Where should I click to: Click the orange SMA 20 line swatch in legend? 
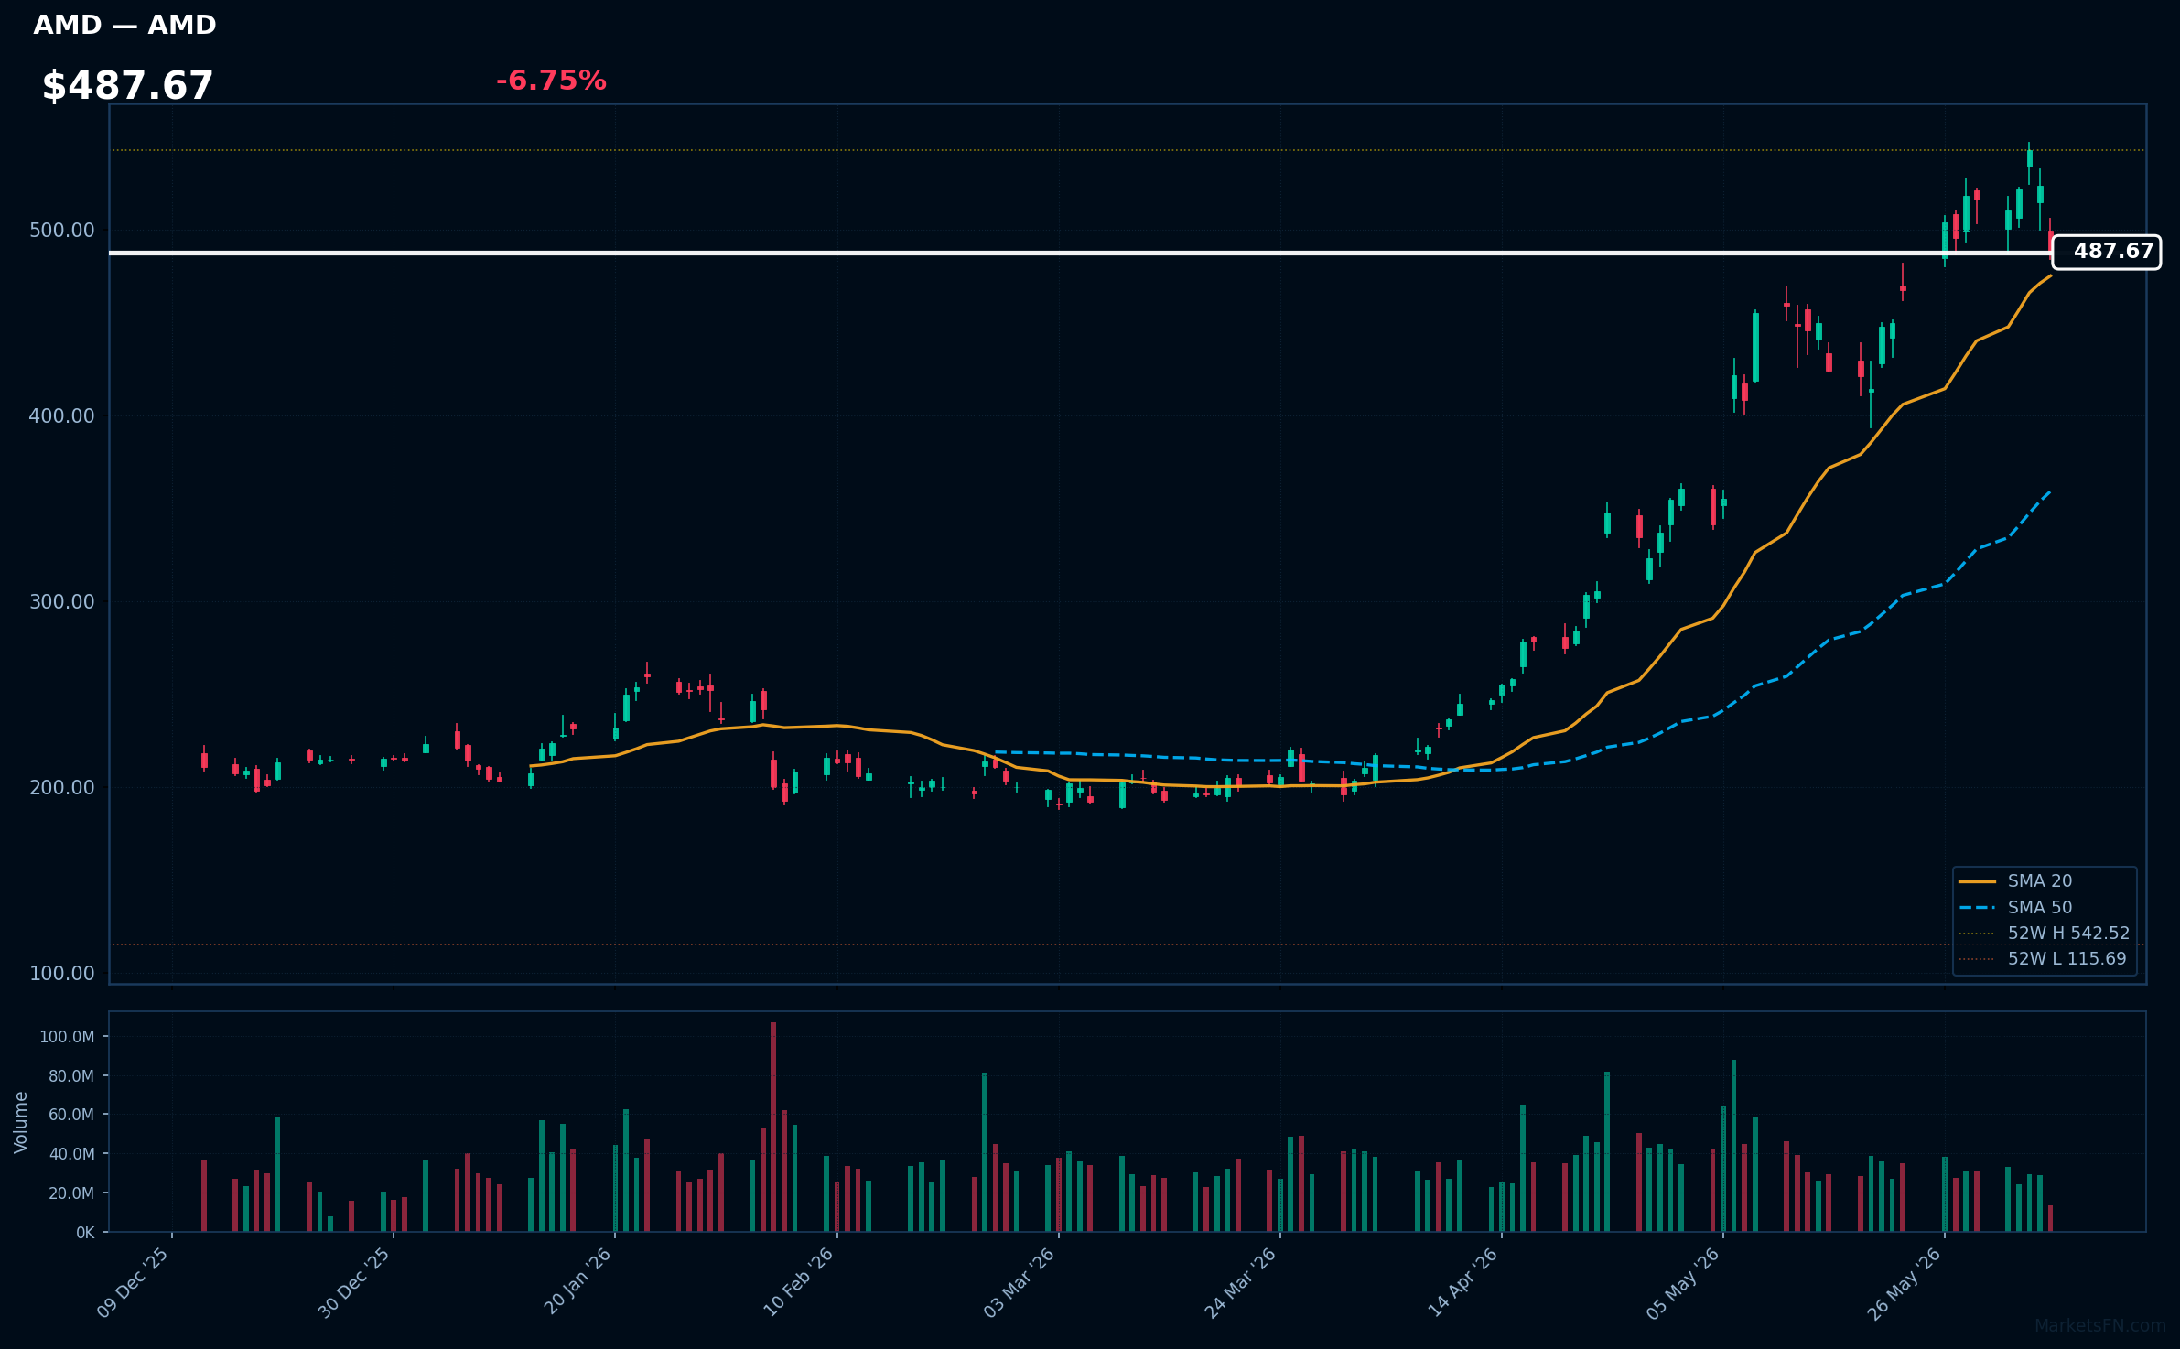(x=1977, y=881)
